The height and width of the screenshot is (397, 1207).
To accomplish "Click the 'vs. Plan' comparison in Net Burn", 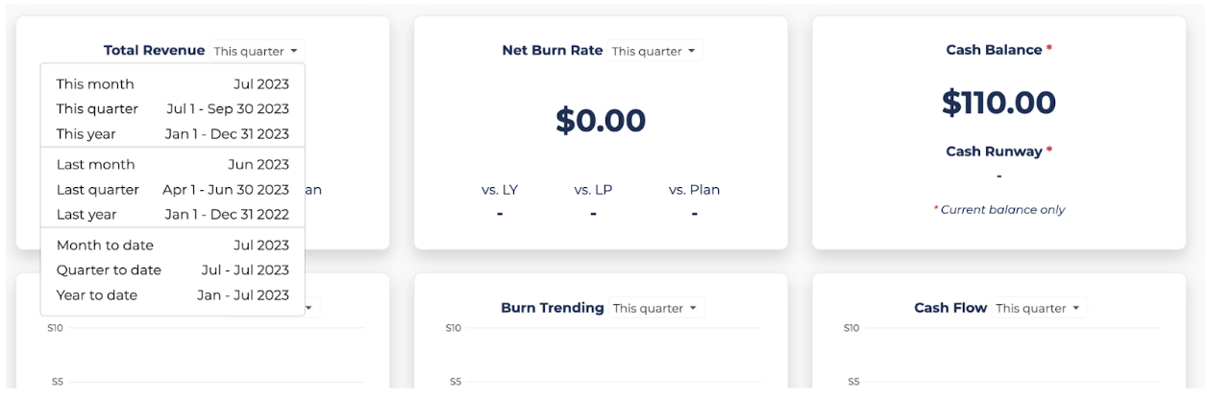I will [694, 190].
